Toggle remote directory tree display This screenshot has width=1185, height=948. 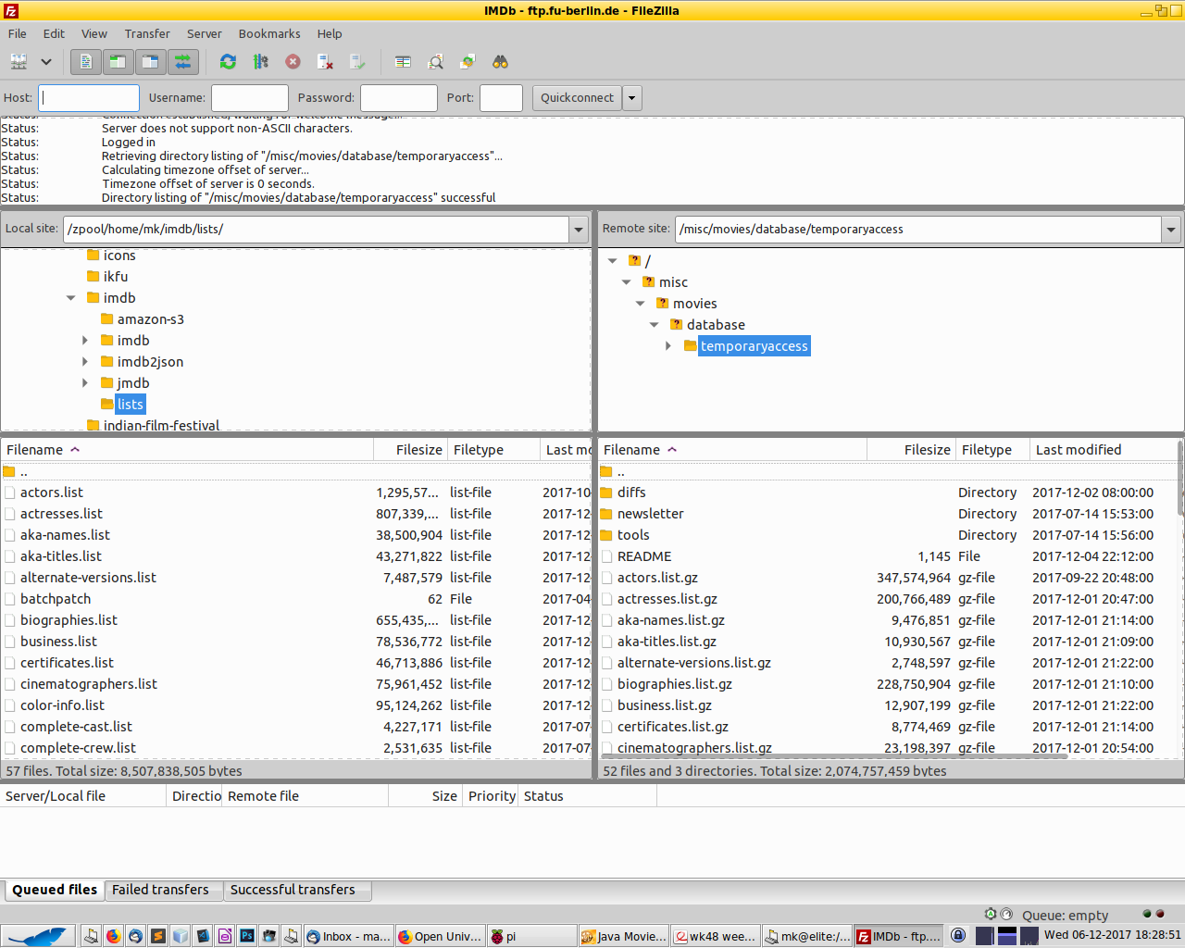point(150,62)
